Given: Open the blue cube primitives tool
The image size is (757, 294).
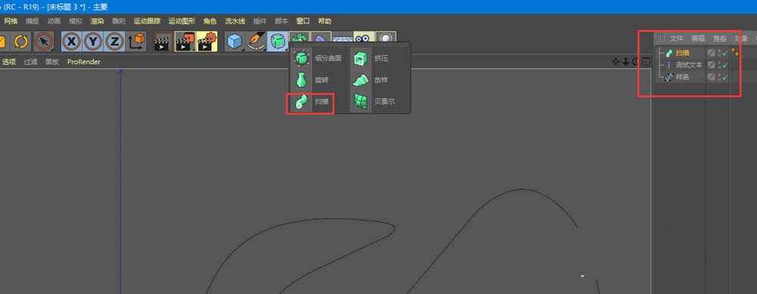Looking at the screenshot, I should tap(235, 42).
